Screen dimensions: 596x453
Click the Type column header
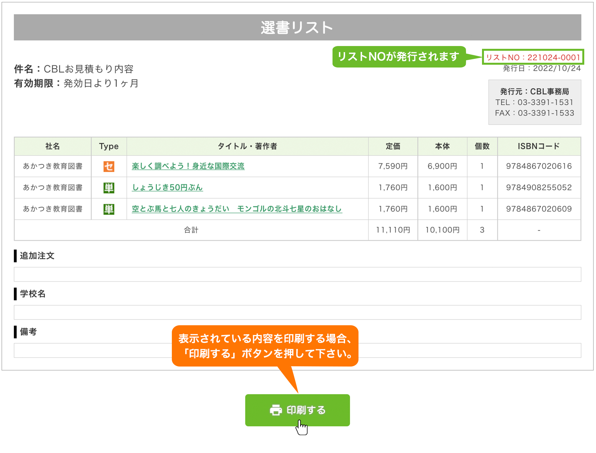[109, 146]
